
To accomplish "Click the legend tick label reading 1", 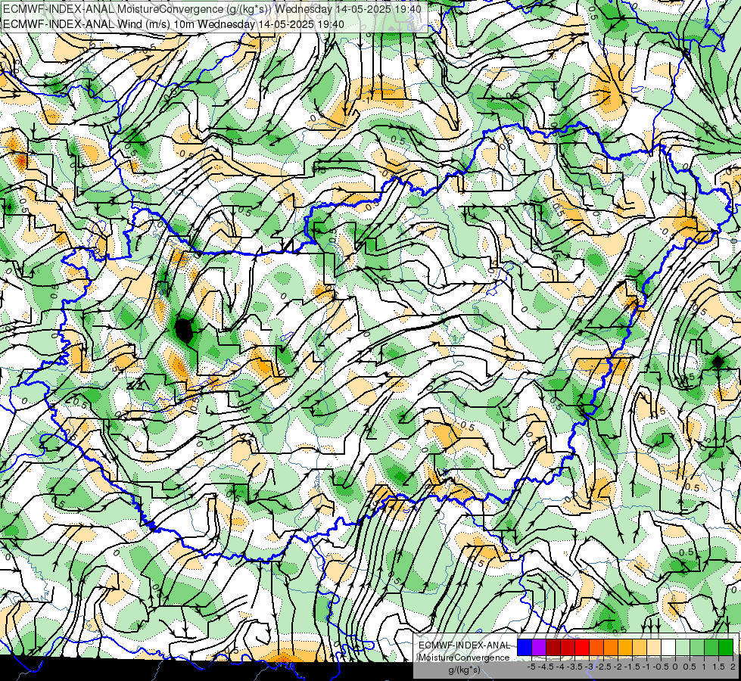I will click(704, 667).
